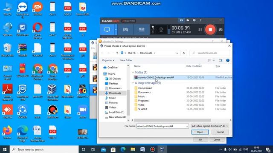This screenshot has width=273, height=153.
Task: Open file dialog help icon
Action: (227, 60)
